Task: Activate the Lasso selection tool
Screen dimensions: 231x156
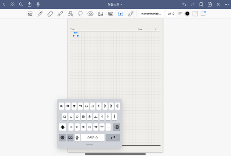Action: click(x=80, y=13)
